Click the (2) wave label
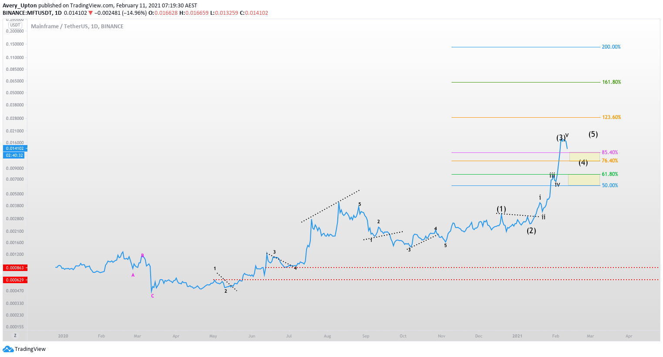Viewport: 663px width, 357px height. pyautogui.click(x=531, y=231)
